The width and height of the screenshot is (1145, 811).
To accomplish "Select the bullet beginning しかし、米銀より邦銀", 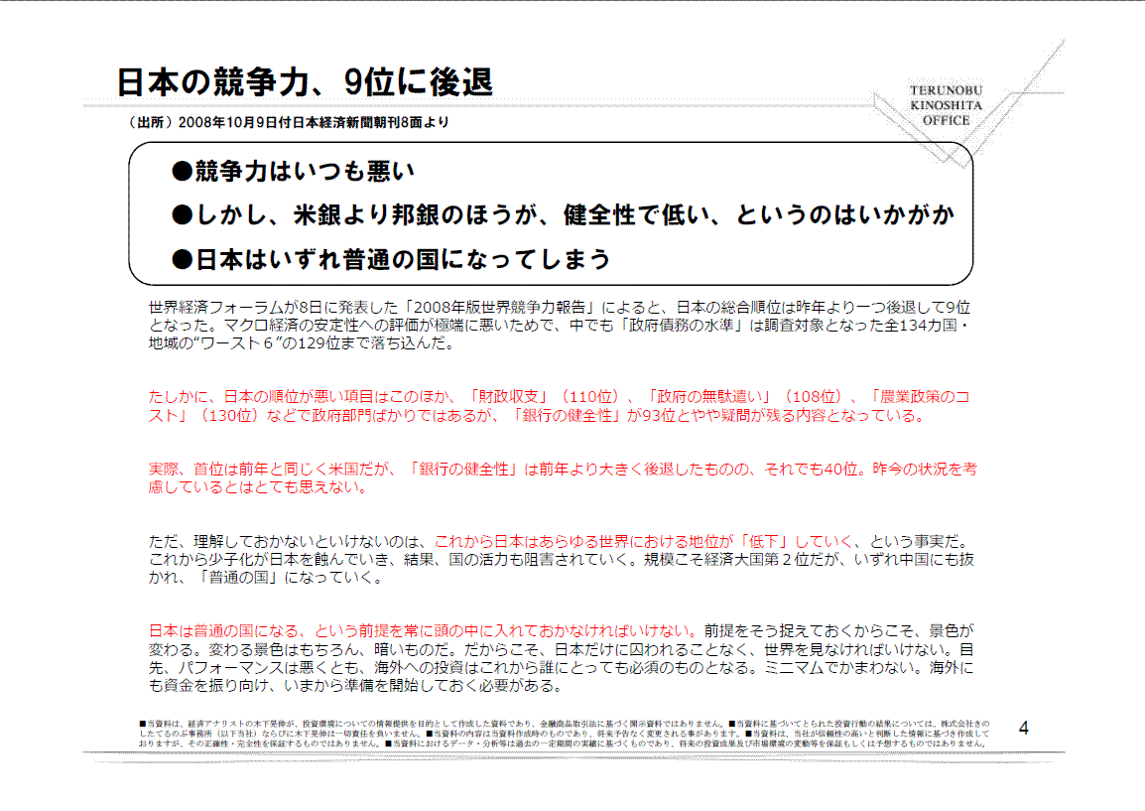I will tap(563, 214).
